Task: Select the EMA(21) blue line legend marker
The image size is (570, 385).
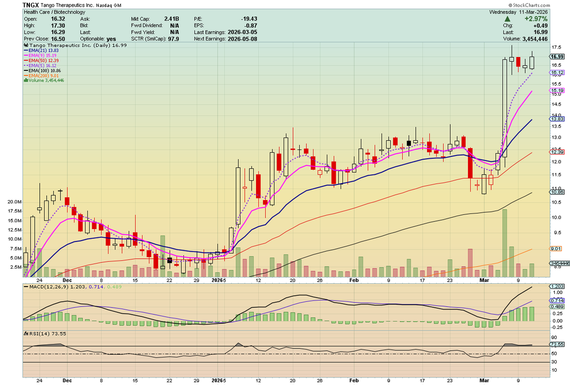Action: point(27,50)
